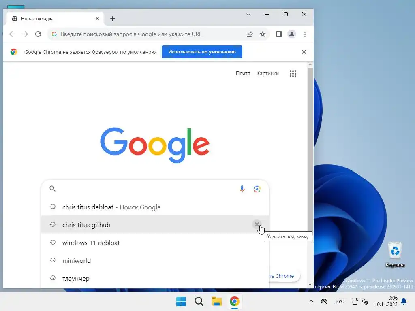Select suggestion 'тлаунчер'

pos(155,279)
